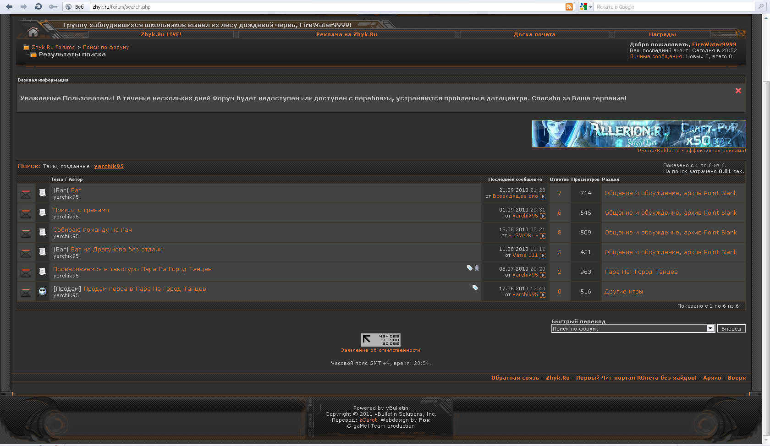The width and height of the screenshot is (770, 446).
Task: Open the Zhyk.Ru LIVE! menu item
Action: tap(161, 34)
